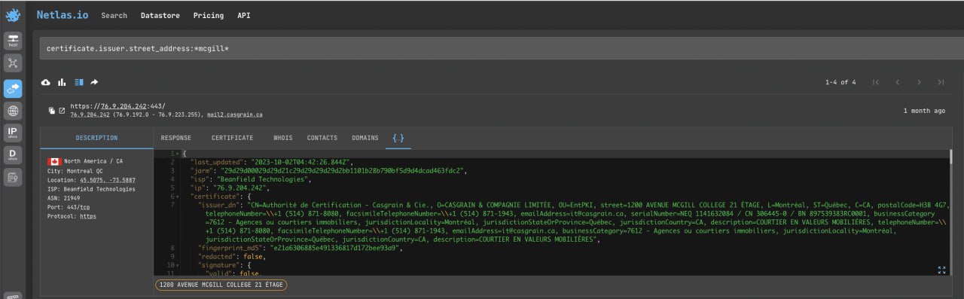Collapse the root JSON object at line 1

coord(178,153)
